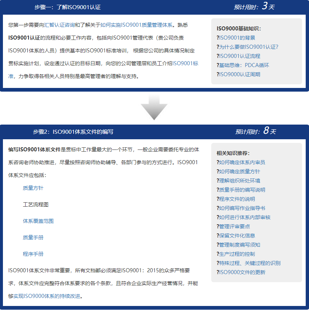This screenshot has width=309, height=310.
Task: Open the ISO9001的背景 link
Action: point(237,38)
